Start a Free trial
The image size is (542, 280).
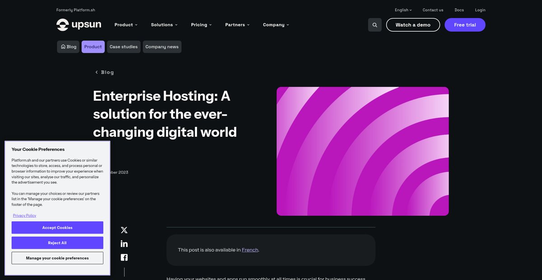coord(465,25)
